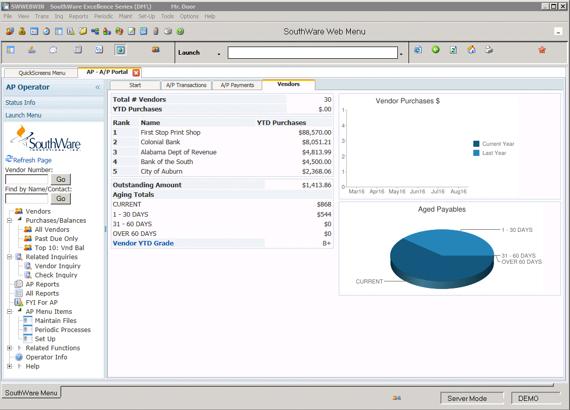The height and width of the screenshot is (410, 570).
Task: Expand the Related Functions tree node
Action: [10, 348]
